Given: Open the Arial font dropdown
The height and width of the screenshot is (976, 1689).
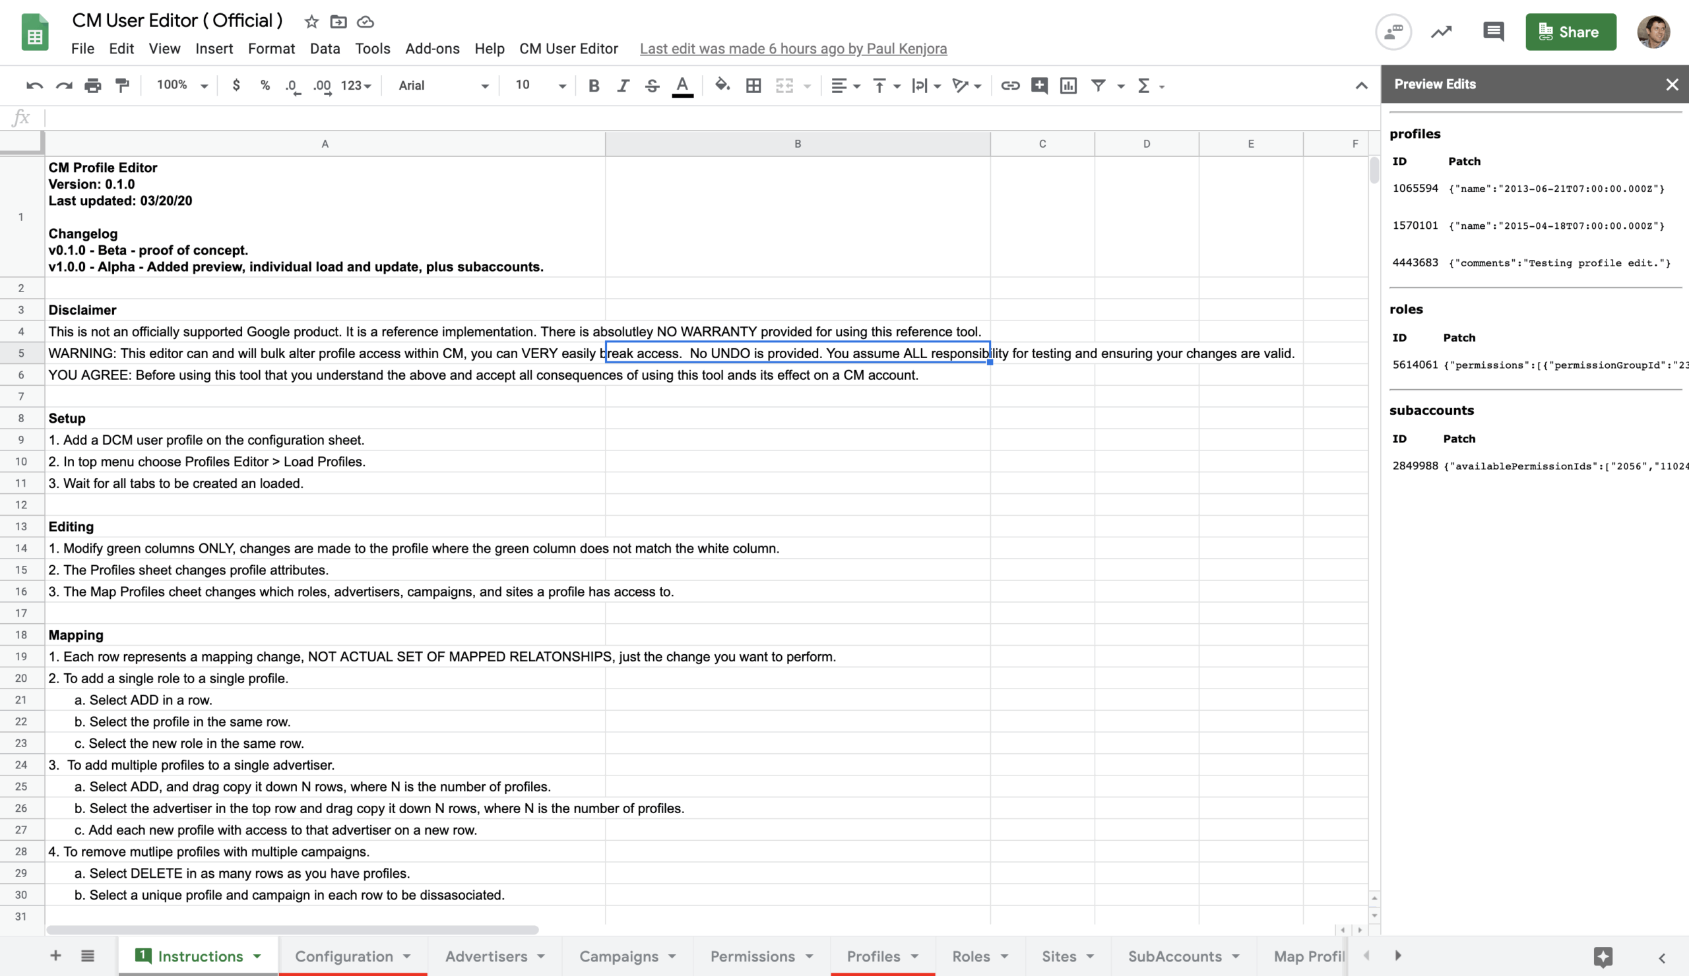Looking at the screenshot, I should 442,85.
